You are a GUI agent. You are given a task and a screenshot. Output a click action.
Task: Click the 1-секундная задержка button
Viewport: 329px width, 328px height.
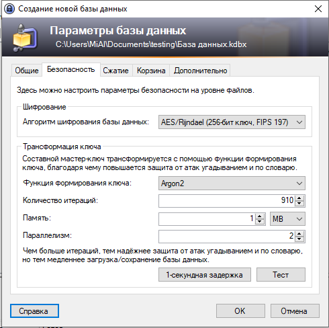(x=205, y=274)
